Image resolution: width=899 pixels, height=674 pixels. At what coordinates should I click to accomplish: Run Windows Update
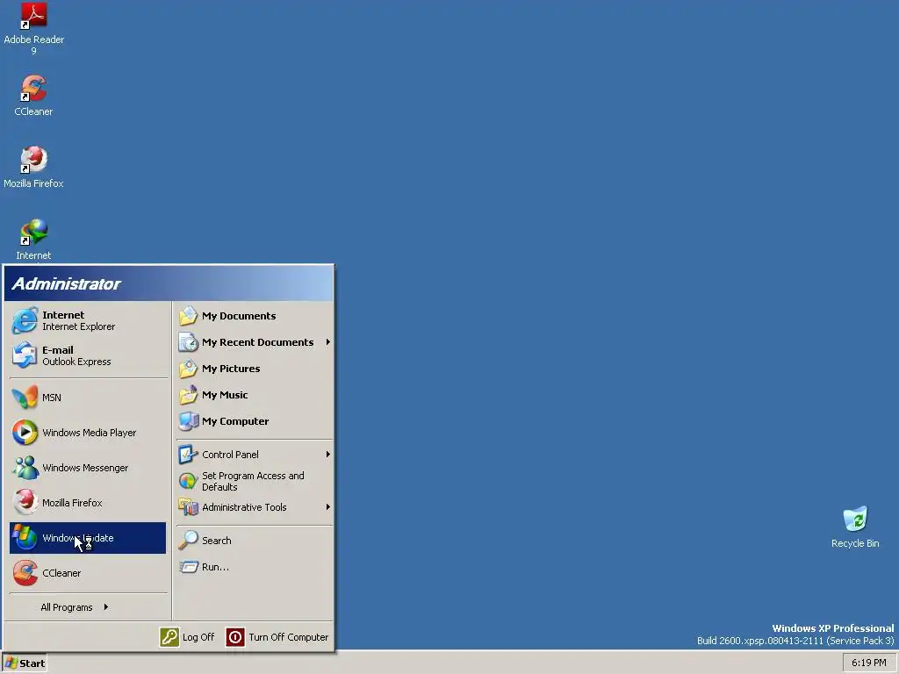pos(88,538)
